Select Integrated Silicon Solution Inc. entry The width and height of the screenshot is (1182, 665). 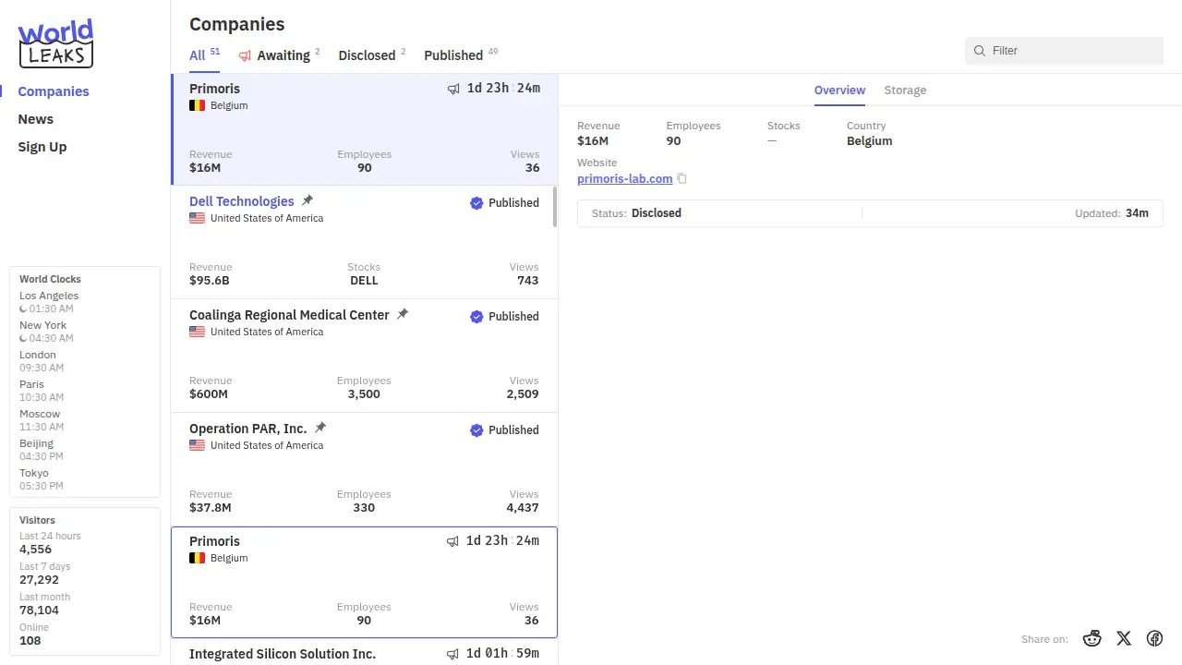pos(283,654)
